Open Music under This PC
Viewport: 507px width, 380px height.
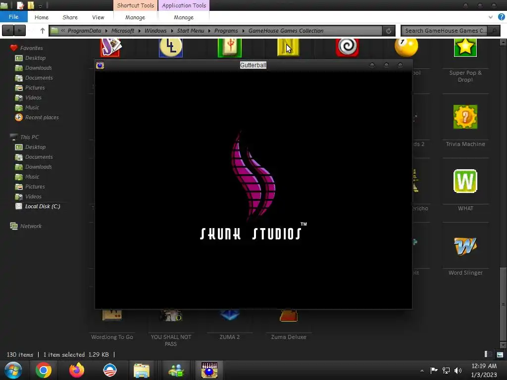click(32, 177)
